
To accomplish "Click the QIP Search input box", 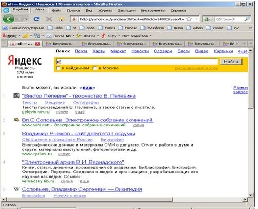I will point(229,19).
